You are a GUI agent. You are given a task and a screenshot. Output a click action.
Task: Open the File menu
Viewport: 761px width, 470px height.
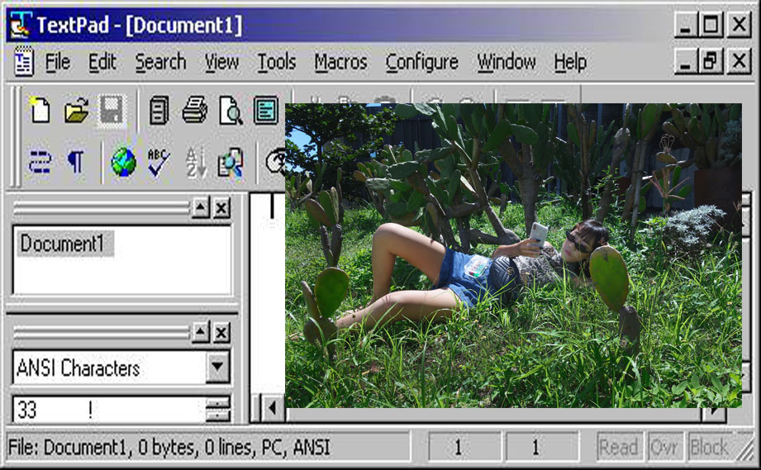coord(58,62)
